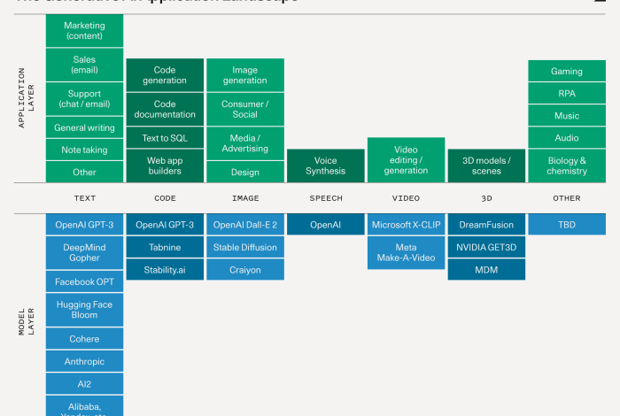Select the "NVIDIA GET3D" model box
This screenshot has width=620, height=416.
[486, 247]
